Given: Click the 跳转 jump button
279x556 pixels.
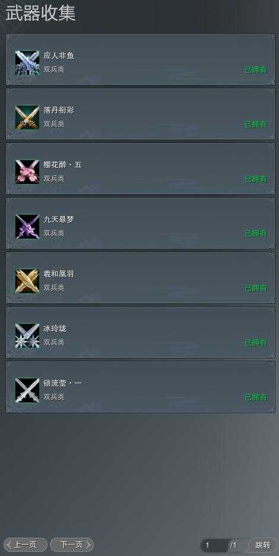Looking at the screenshot, I should (x=263, y=545).
